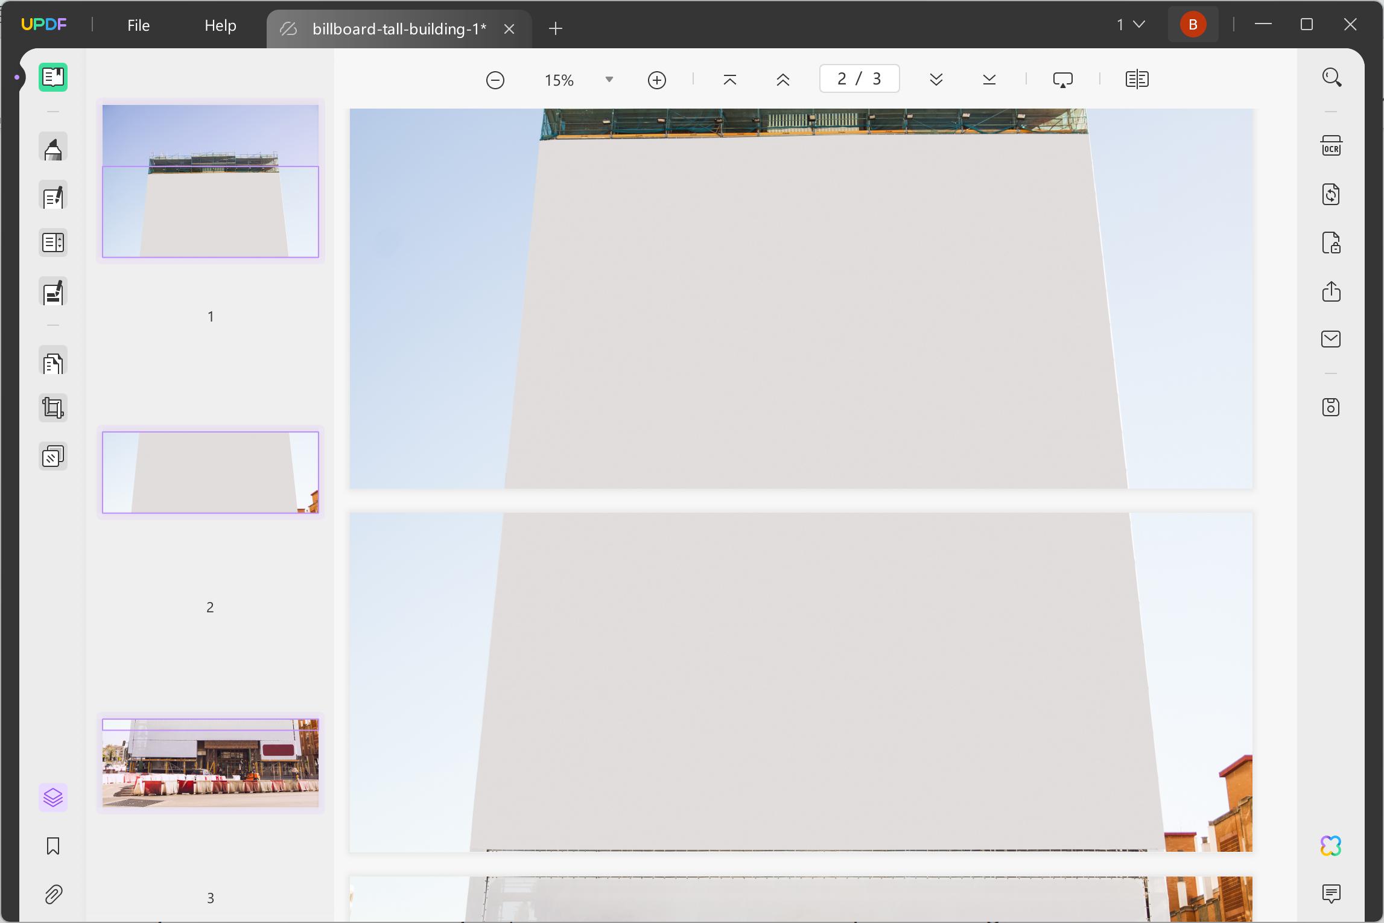
Task: Open the document protection tool
Action: (1332, 243)
